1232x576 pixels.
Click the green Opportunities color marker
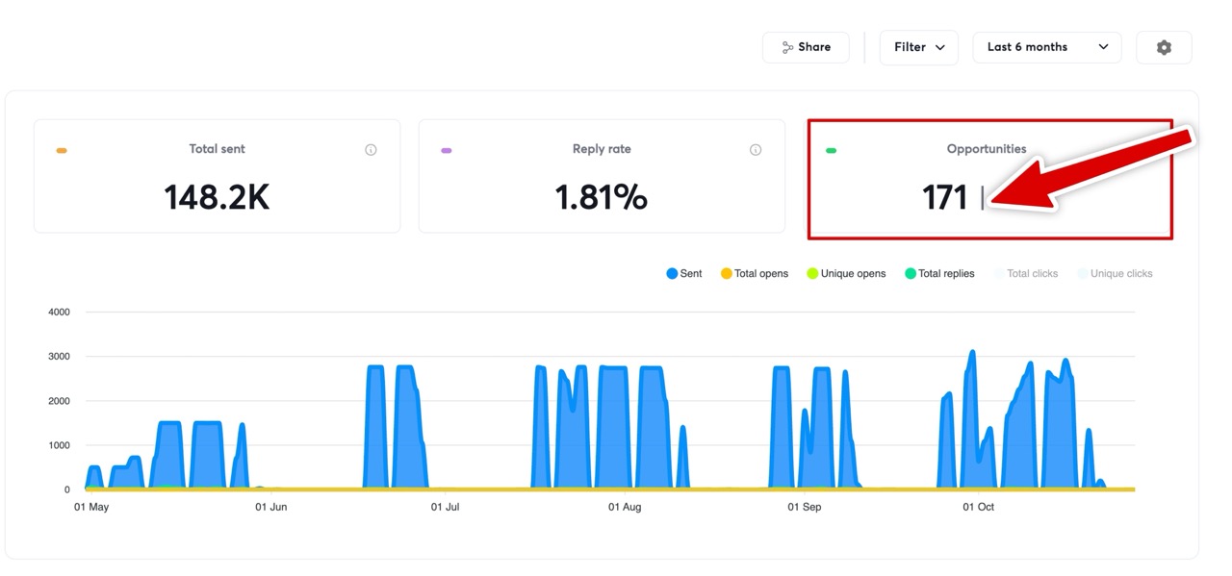[x=831, y=151]
